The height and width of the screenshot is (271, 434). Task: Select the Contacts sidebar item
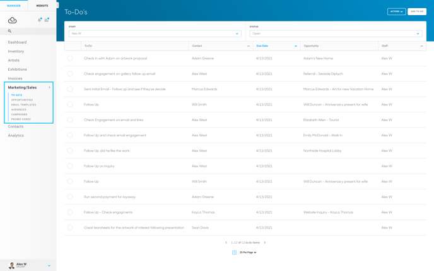point(16,126)
